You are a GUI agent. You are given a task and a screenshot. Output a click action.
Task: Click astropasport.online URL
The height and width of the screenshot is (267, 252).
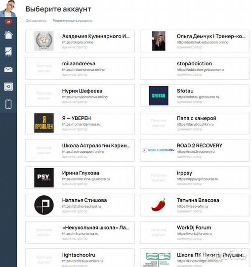point(83,152)
